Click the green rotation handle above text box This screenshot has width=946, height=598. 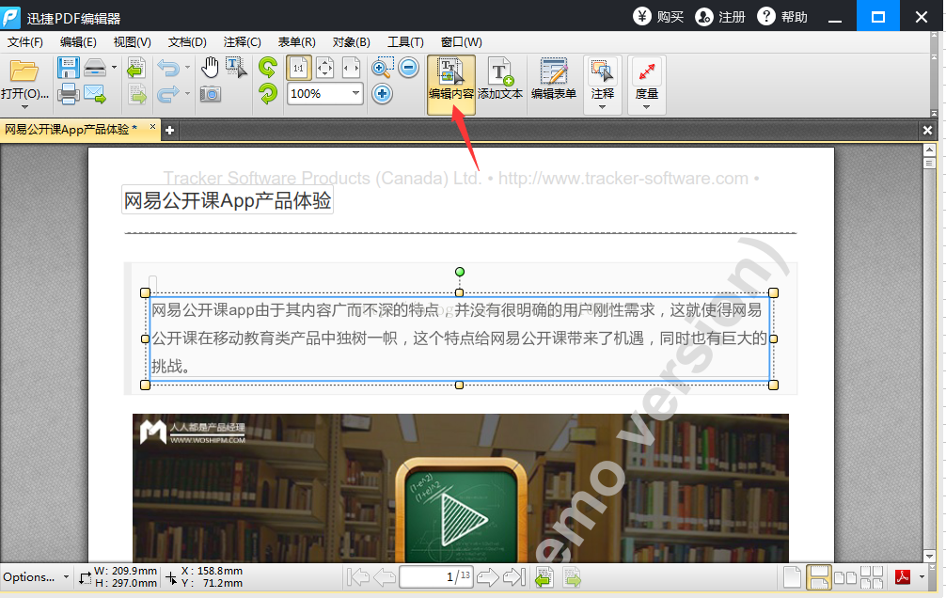[460, 272]
